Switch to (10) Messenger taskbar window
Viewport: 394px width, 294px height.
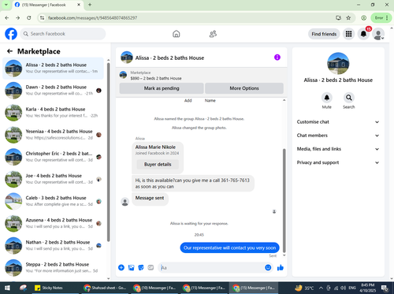click(154, 288)
